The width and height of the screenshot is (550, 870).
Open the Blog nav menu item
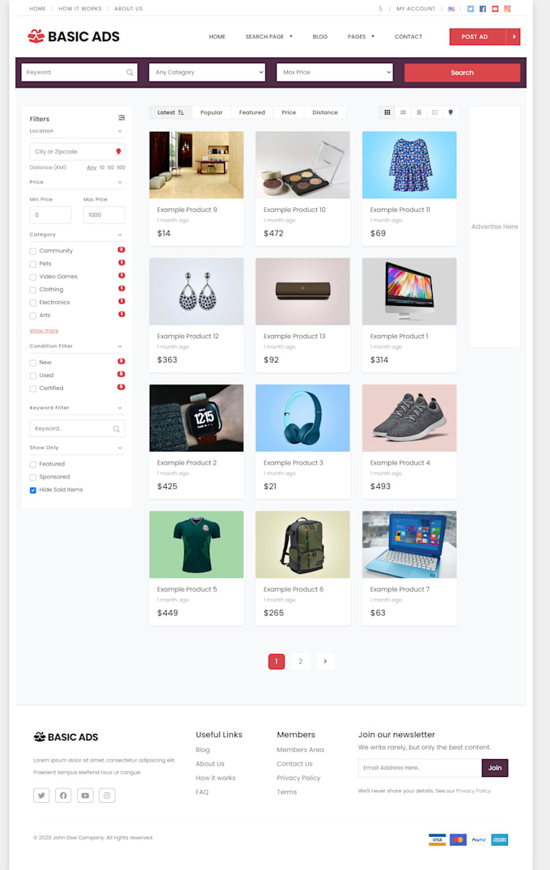pyautogui.click(x=320, y=36)
